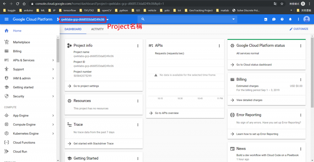Expand Support submenu chevron

pyautogui.click(x=53, y=69)
